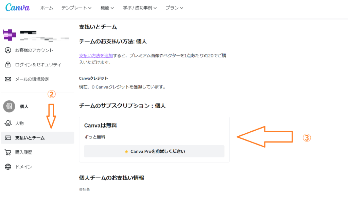Open ドメイン settings
The width and height of the screenshot is (348, 199).
pos(23,167)
